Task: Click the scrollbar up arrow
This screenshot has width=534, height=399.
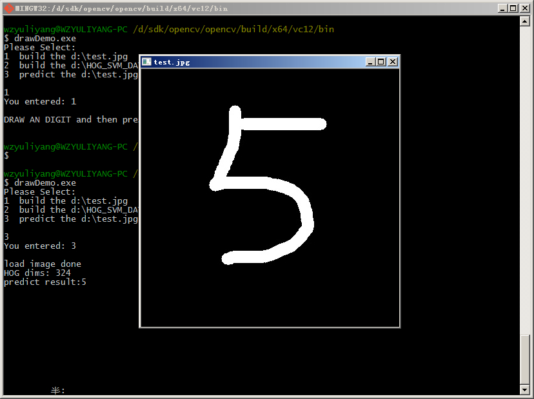Action: click(524, 20)
